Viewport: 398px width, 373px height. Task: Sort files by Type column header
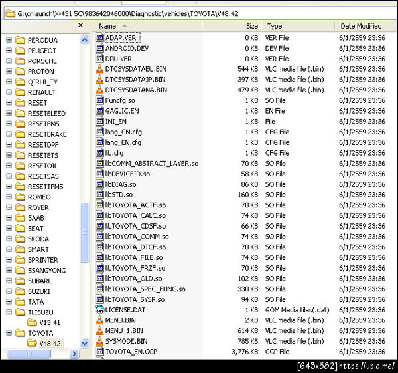tap(298, 26)
